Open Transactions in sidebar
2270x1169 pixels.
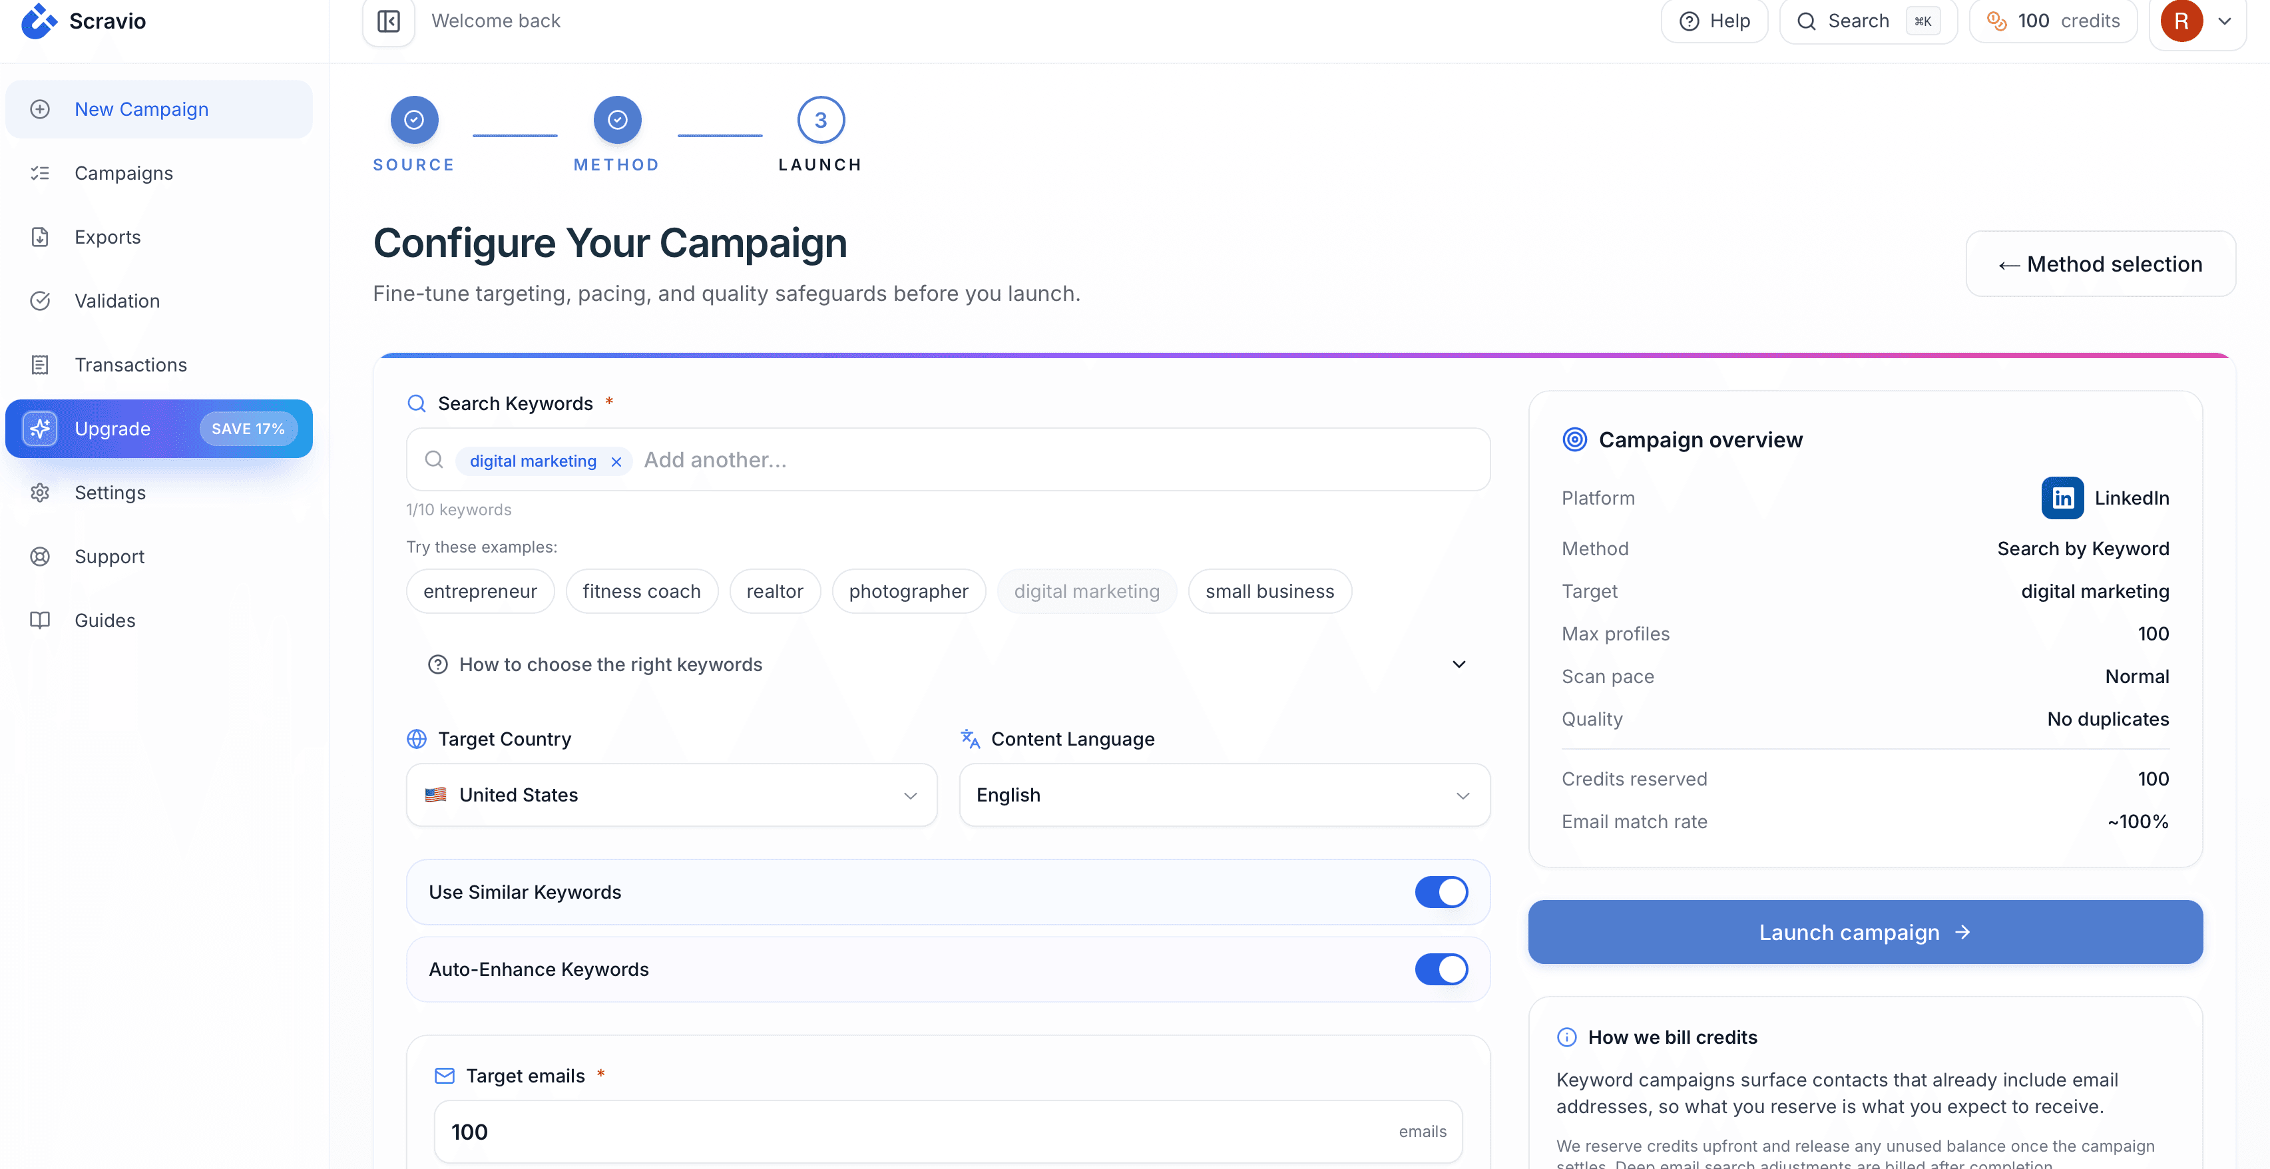158,365
